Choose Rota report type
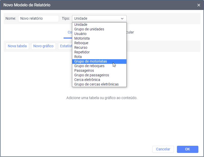The height and width of the screenshot is (157, 204). click(78, 57)
